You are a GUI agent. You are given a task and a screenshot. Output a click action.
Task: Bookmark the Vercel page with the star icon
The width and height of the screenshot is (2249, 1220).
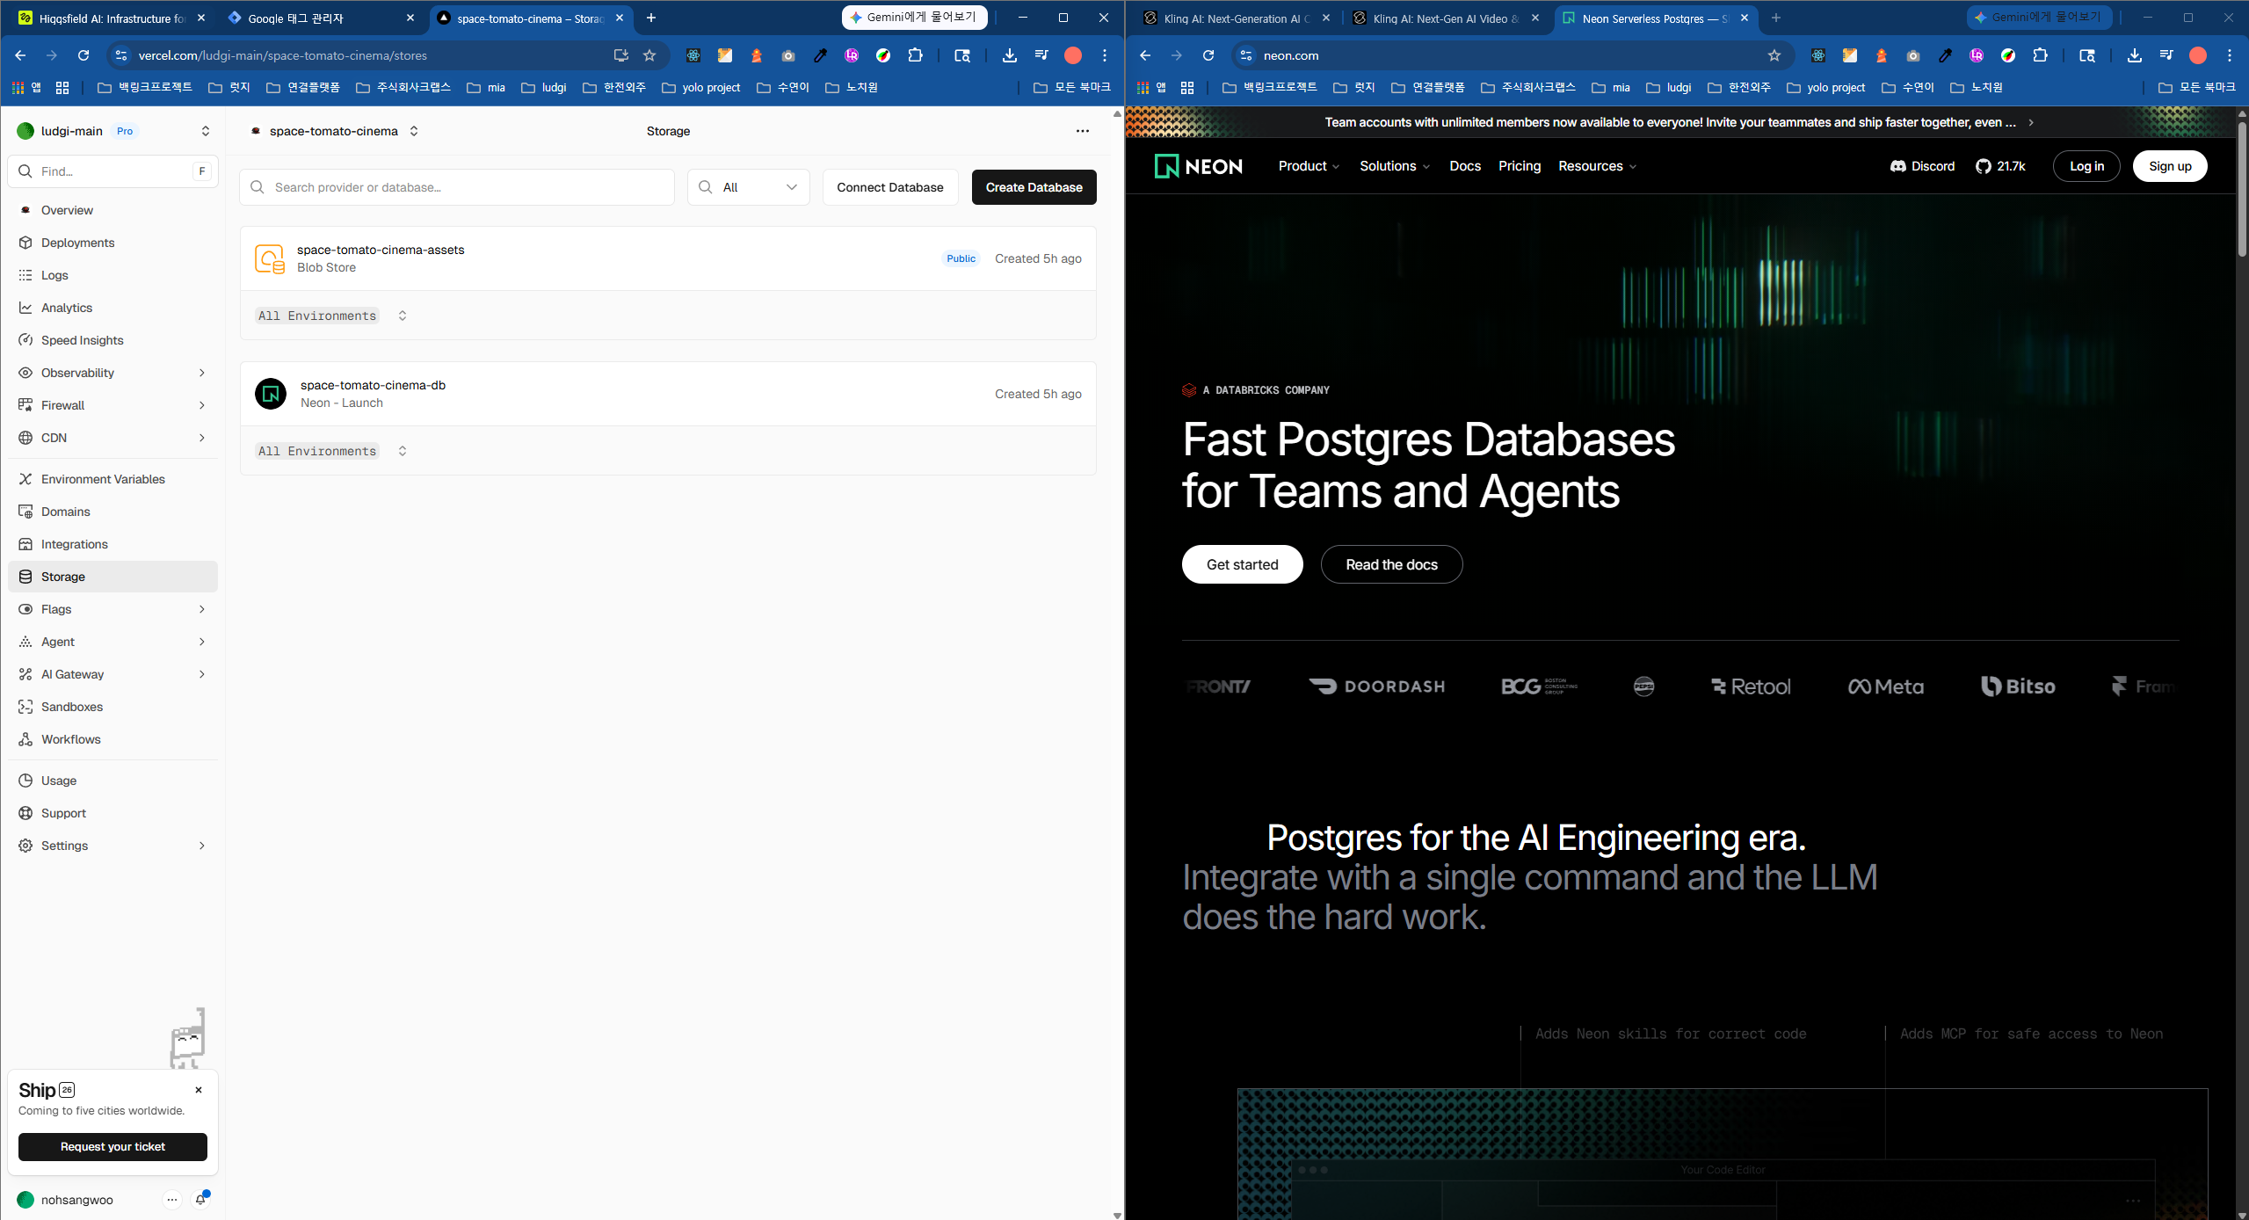[649, 55]
